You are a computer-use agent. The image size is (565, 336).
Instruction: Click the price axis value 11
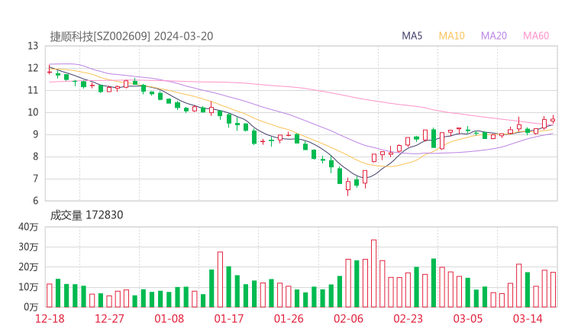[x=33, y=90]
